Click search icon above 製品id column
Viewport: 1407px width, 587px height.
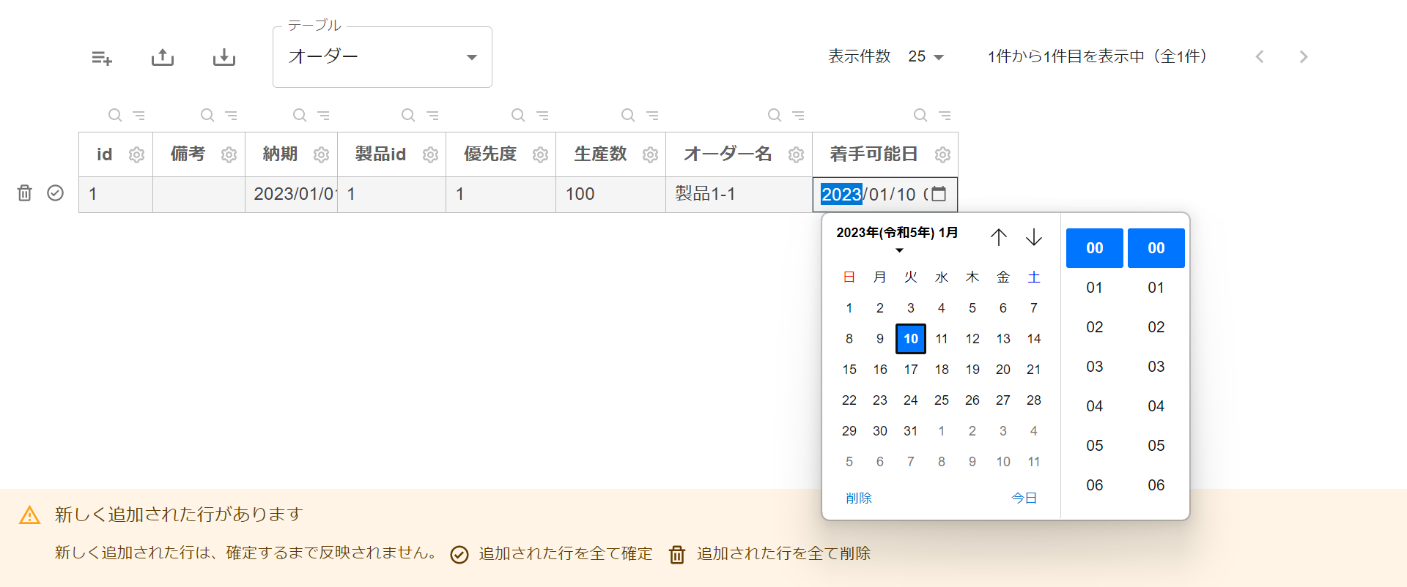408,115
